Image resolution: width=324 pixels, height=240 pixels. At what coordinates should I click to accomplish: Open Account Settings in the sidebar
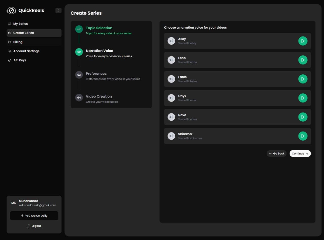(x=34, y=51)
